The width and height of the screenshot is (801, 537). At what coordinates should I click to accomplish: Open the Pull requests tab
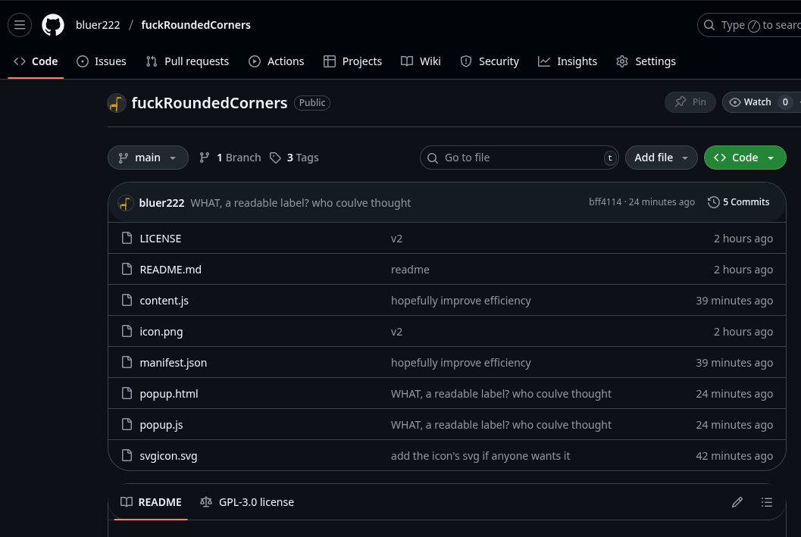(x=187, y=61)
